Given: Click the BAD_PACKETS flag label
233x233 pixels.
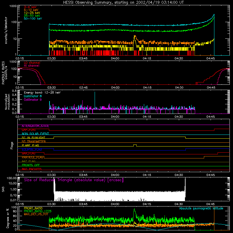Looking at the screenshot, I should pyautogui.click(x=32, y=169).
